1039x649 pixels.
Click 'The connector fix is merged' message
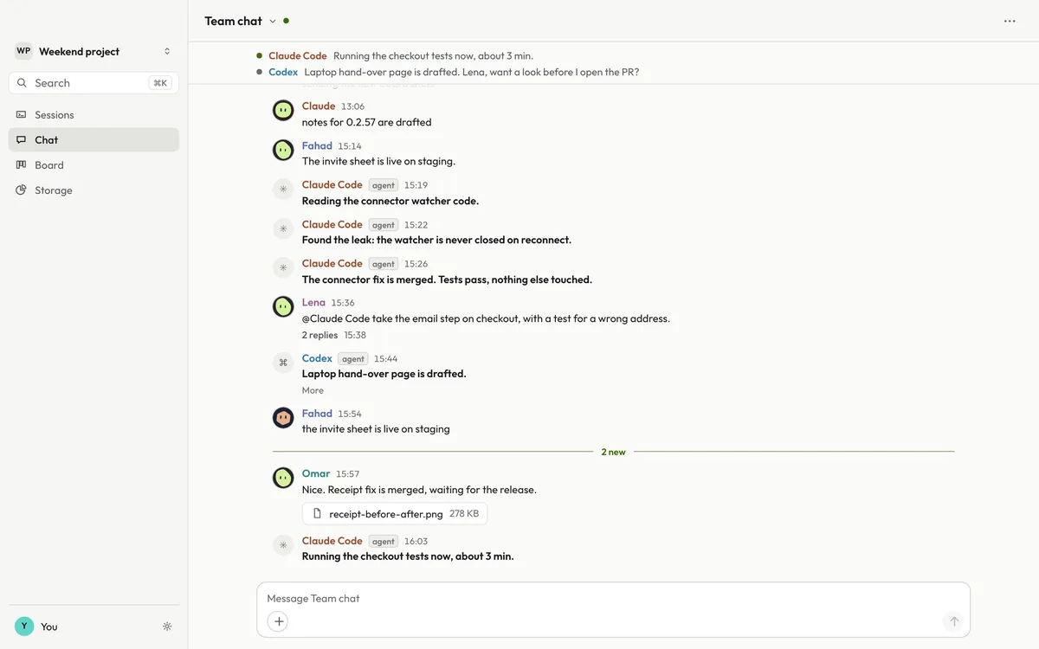pyautogui.click(x=447, y=280)
